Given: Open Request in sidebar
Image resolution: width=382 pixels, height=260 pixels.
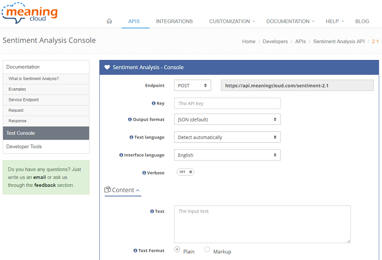Looking at the screenshot, I should [46, 110].
